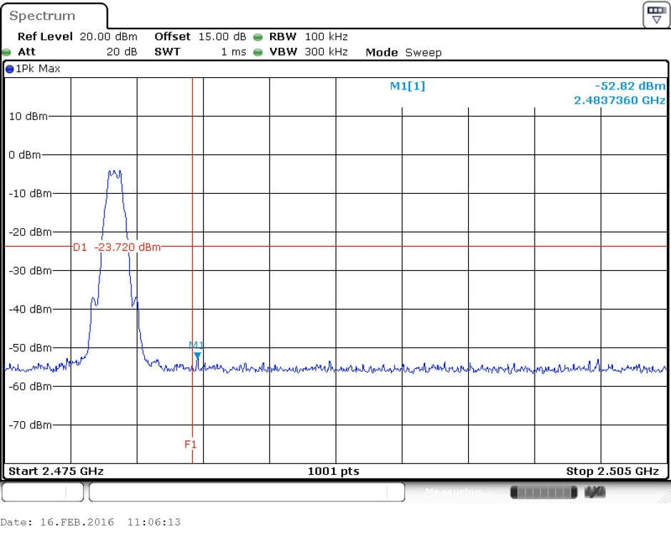Select the D1 -23.720 dBm display line label
Viewport: 671px width, 542px height.
click(116, 247)
